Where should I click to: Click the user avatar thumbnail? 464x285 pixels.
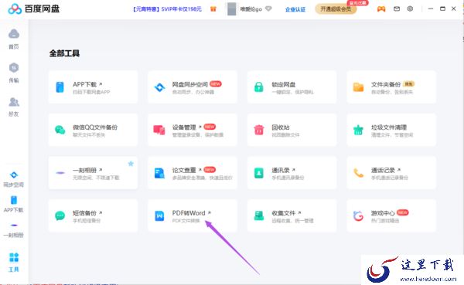pyautogui.click(x=232, y=8)
